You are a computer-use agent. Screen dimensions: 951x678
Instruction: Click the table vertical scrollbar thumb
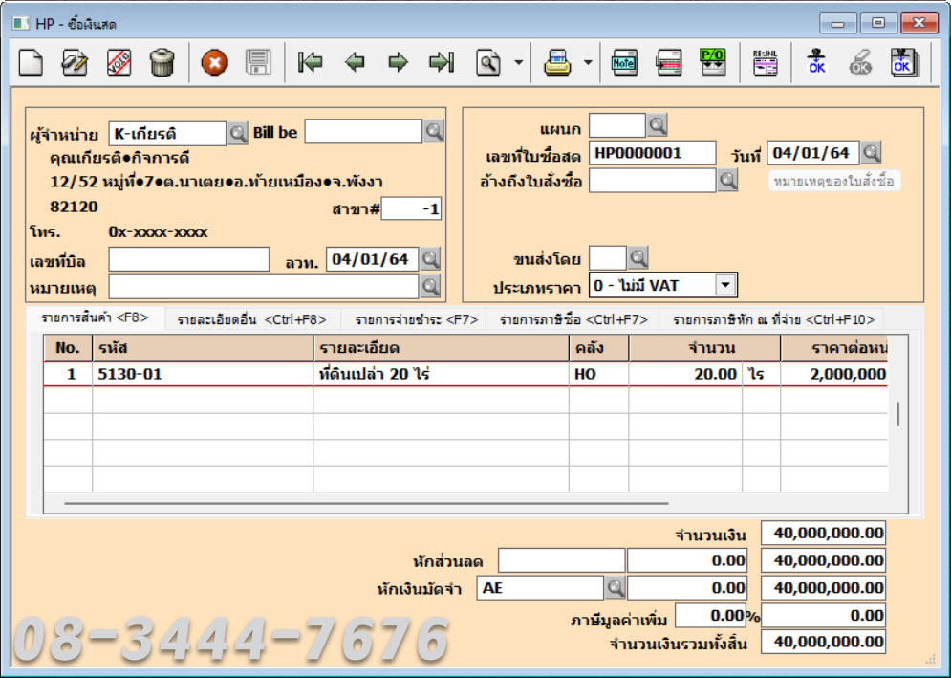(897, 413)
